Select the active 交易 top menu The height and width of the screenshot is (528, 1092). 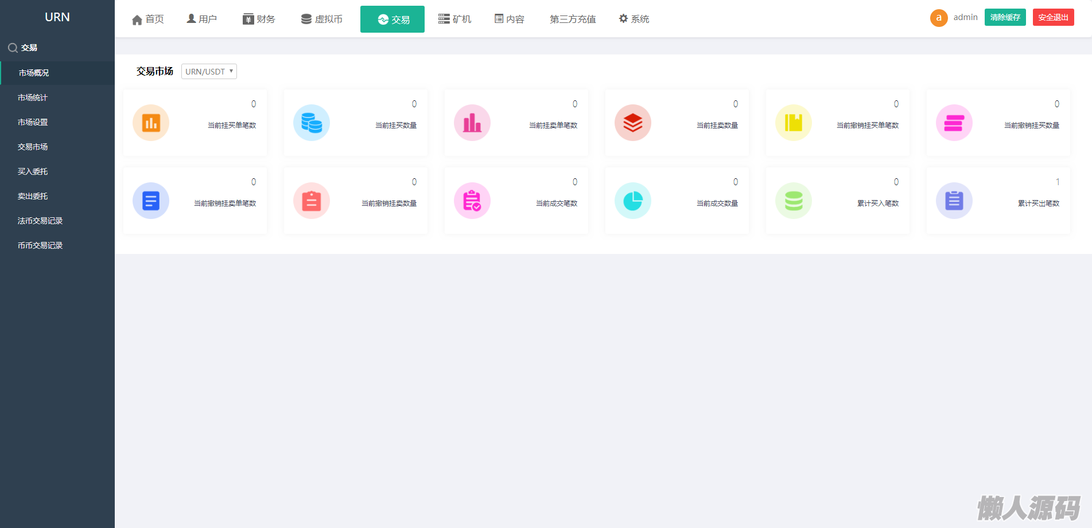(393, 19)
